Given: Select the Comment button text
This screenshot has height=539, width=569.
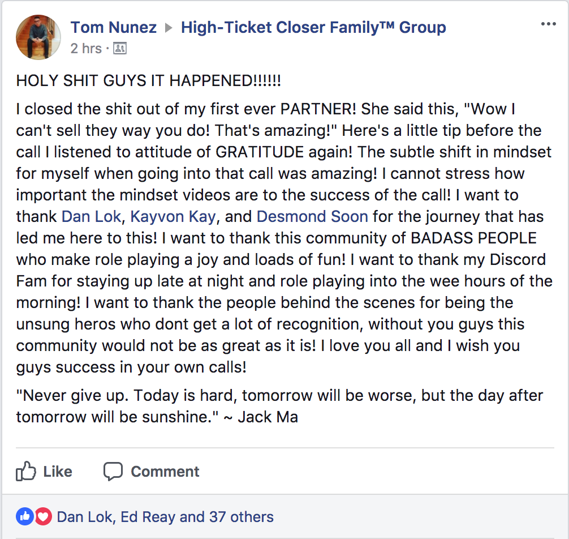Looking at the screenshot, I should [x=165, y=472].
